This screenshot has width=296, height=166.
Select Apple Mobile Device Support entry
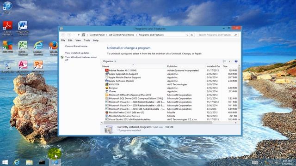click(171, 77)
